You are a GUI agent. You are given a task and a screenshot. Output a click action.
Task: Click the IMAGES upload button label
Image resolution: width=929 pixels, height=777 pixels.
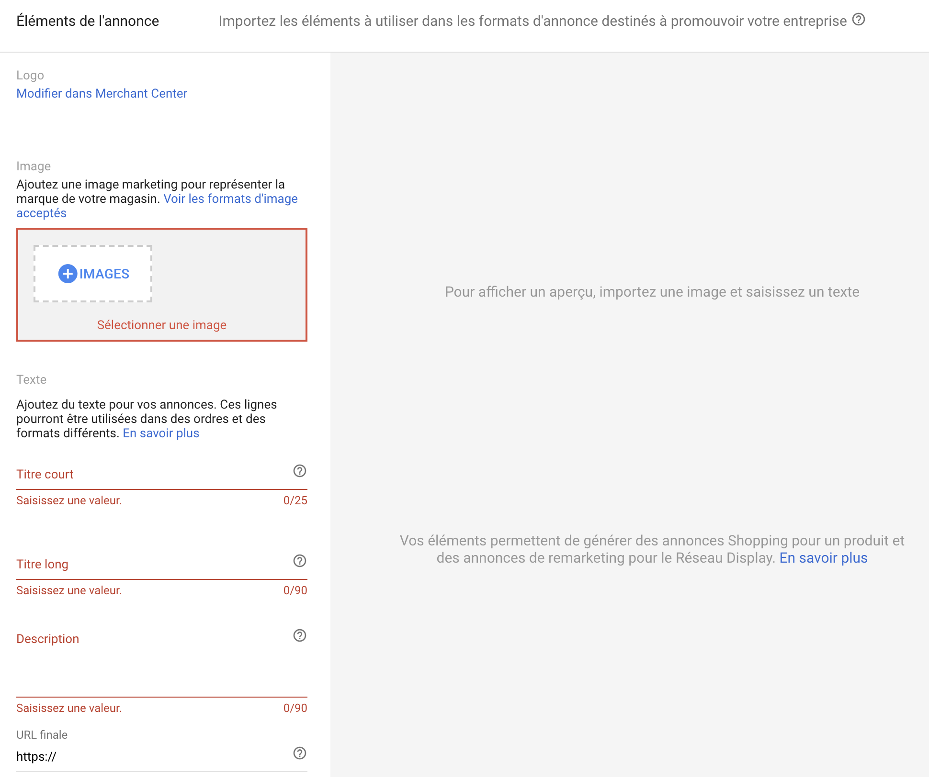[x=104, y=274]
